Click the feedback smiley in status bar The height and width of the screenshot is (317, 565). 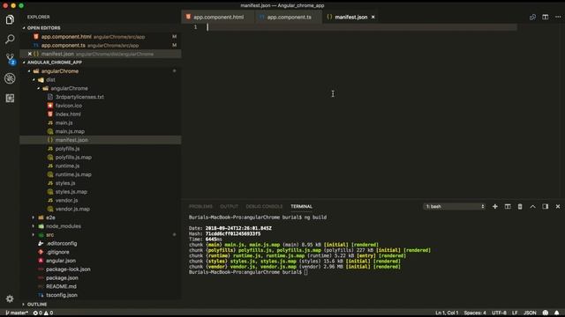(546, 313)
